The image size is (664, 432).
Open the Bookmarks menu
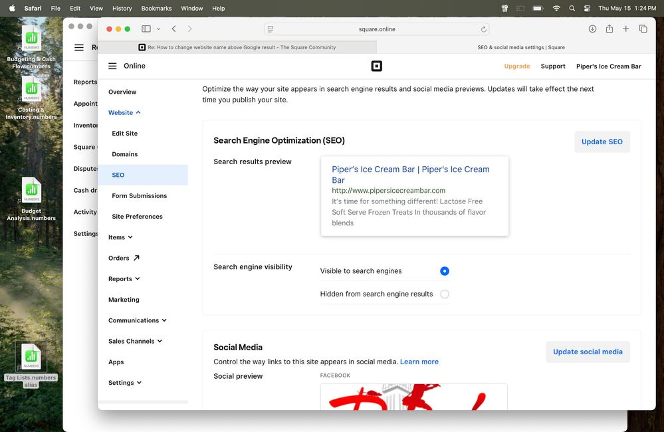pos(156,8)
